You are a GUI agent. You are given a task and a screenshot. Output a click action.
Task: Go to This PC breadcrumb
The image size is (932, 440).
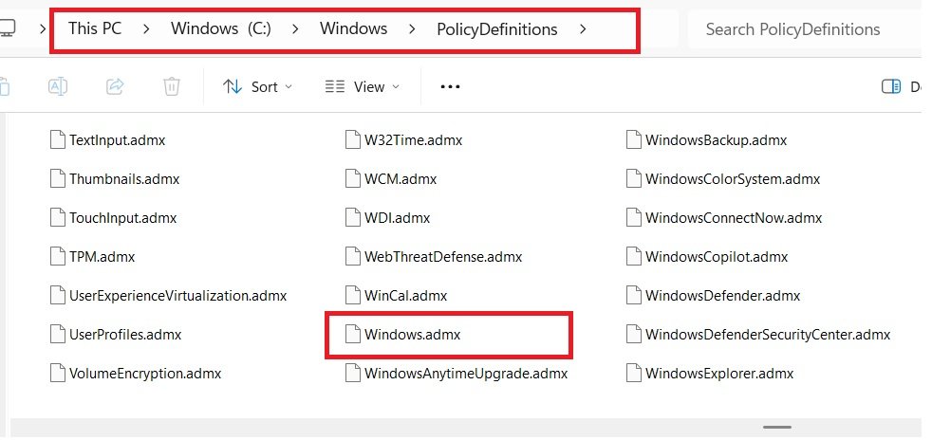pyautogui.click(x=95, y=28)
